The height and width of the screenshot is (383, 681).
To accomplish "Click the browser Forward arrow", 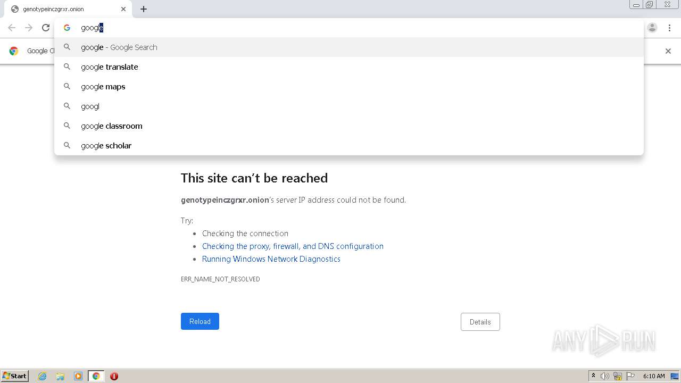I will coord(29,28).
